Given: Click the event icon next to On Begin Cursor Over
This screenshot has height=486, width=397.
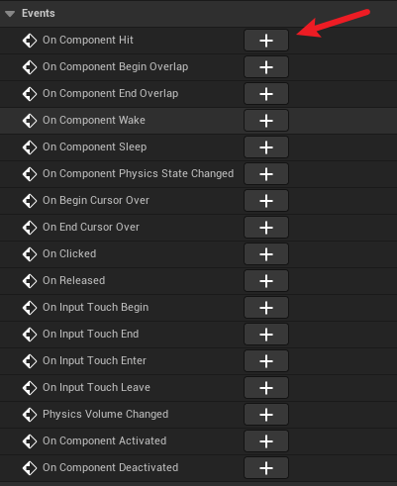Looking at the screenshot, I should [30, 201].
